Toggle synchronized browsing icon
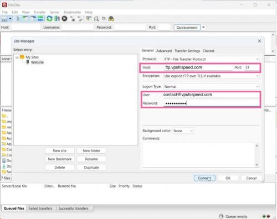The width and height of the screenshot is (277, 219). (x=104, y=19)
